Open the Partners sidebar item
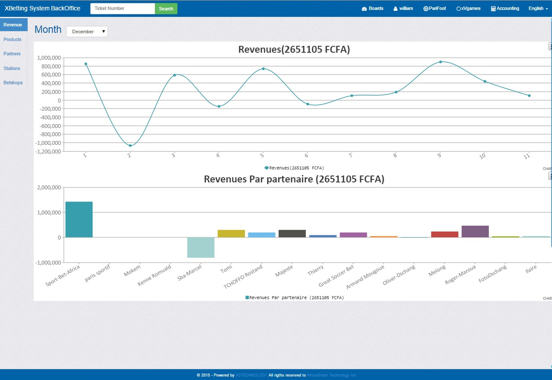This screenshot has width=552, height=380. click(x=12, y=54)
